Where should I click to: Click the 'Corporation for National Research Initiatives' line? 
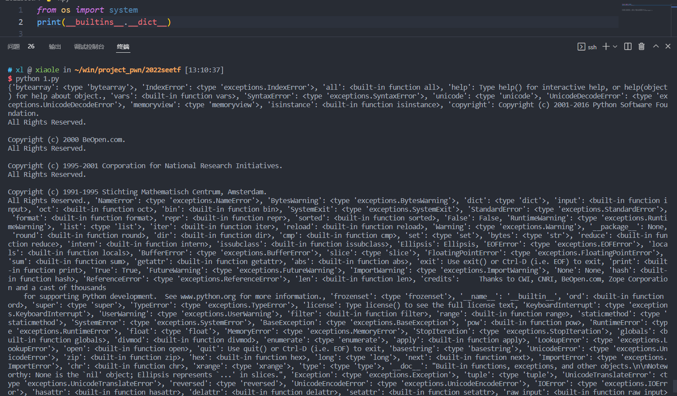[x=145, y=166]
